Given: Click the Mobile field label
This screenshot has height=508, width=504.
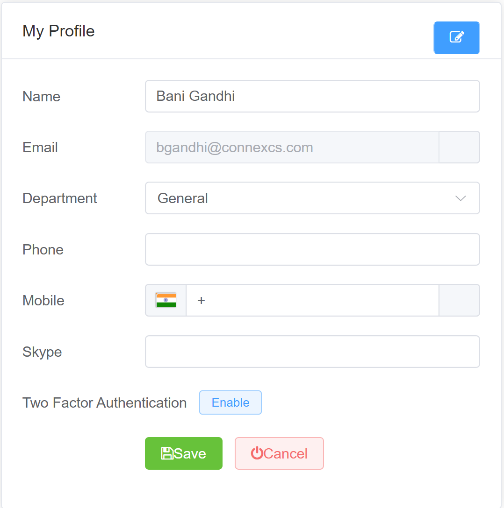Looking at the screenshot, I should tap(43, 300).
